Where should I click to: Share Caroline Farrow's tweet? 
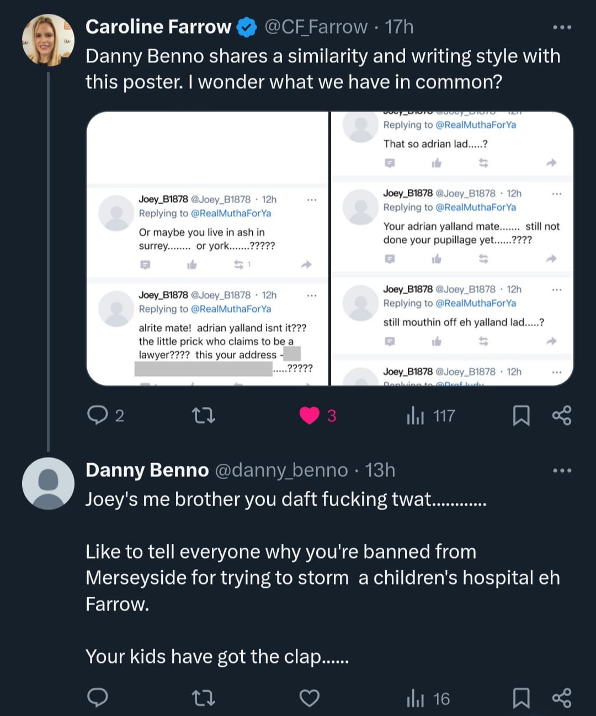[x=562, y=415]
